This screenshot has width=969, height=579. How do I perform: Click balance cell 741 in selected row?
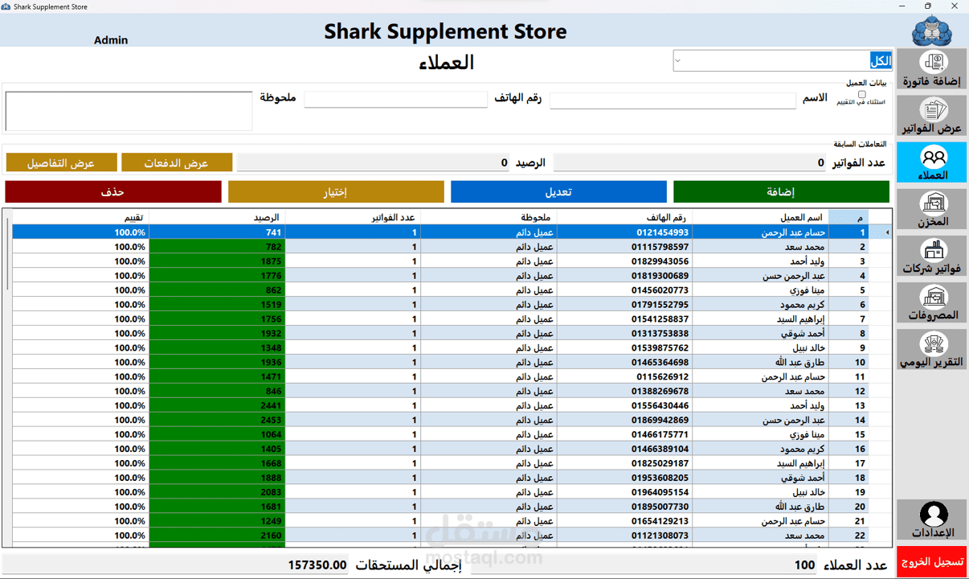(x=217, y=232)
